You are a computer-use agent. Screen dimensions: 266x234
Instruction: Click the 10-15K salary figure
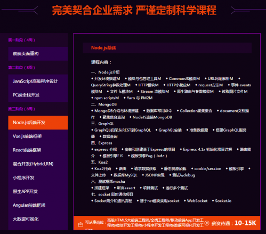(245, 223)
